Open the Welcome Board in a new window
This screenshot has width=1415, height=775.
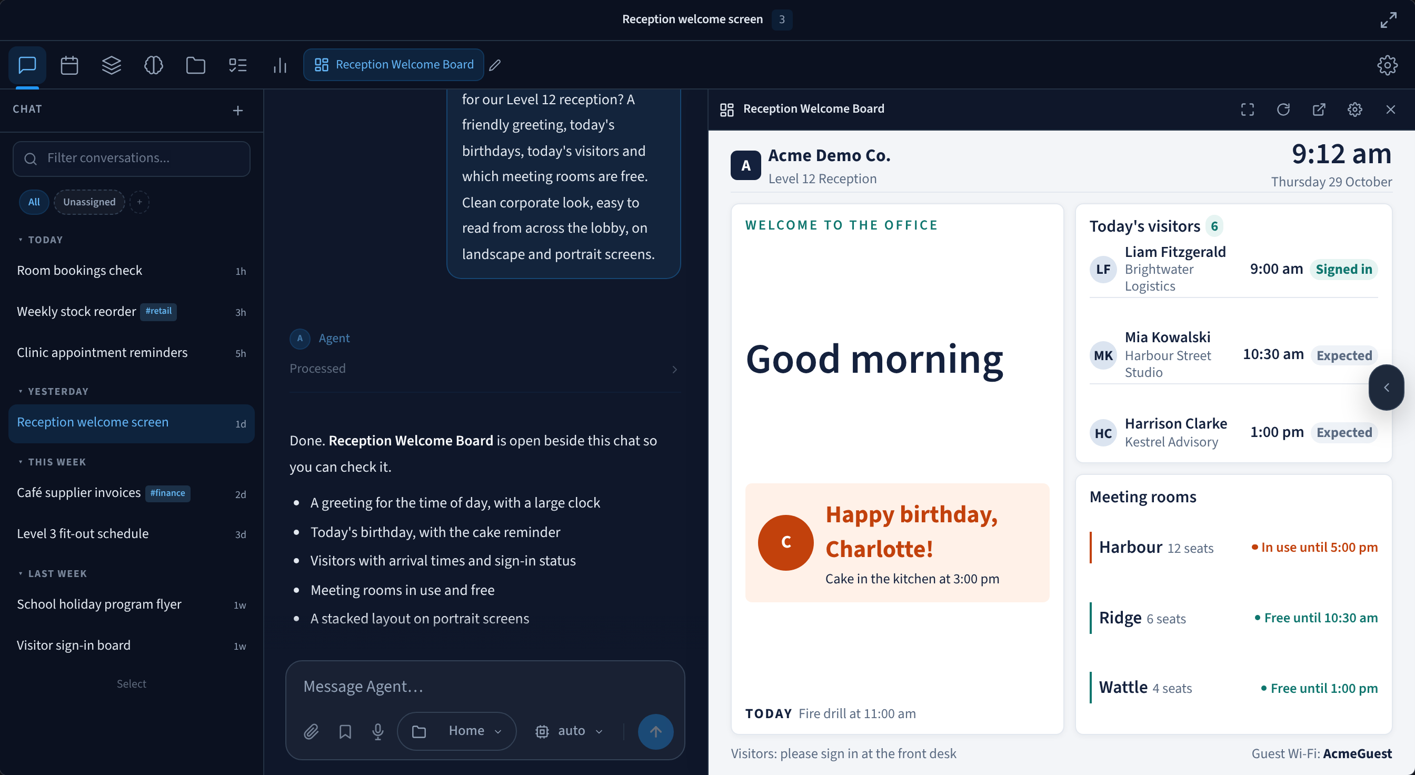(x=1319, y=110)
